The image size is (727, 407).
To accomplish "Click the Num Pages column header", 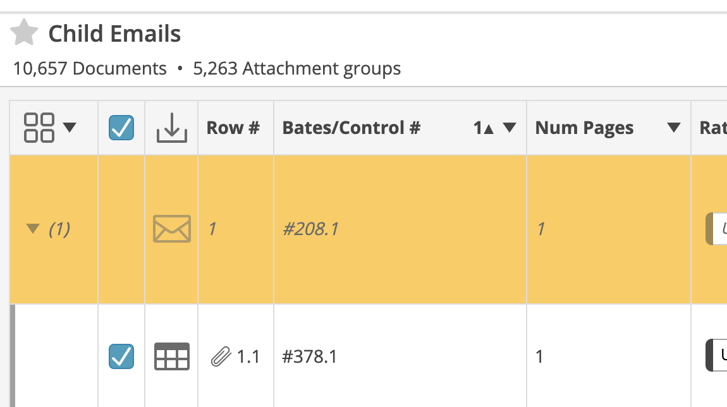I will 584,128.
